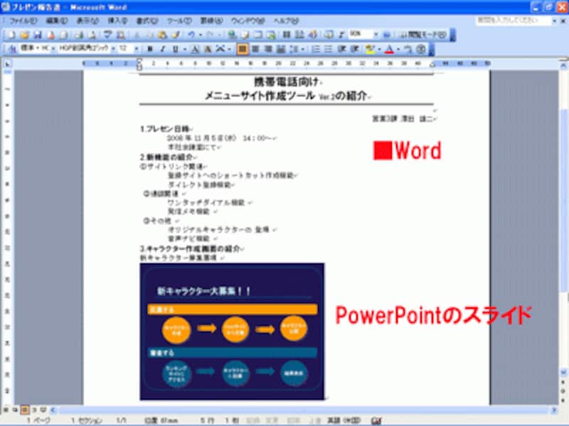569x426 pixels.
Task: Insert a hyperlink with the globe icon
Action: click(x=232, y=35)
